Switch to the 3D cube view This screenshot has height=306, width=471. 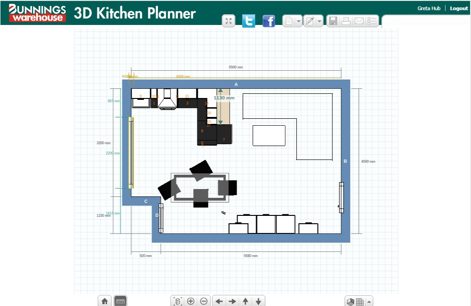tap(351, 302)
